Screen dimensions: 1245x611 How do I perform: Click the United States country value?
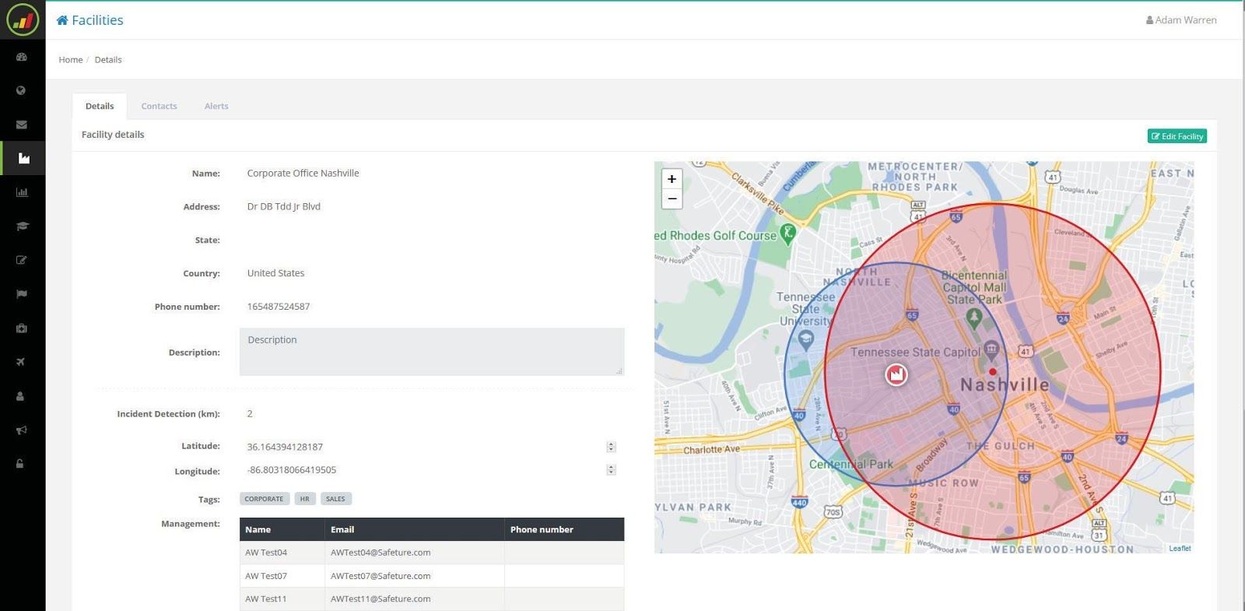click(x=275, y=273)
